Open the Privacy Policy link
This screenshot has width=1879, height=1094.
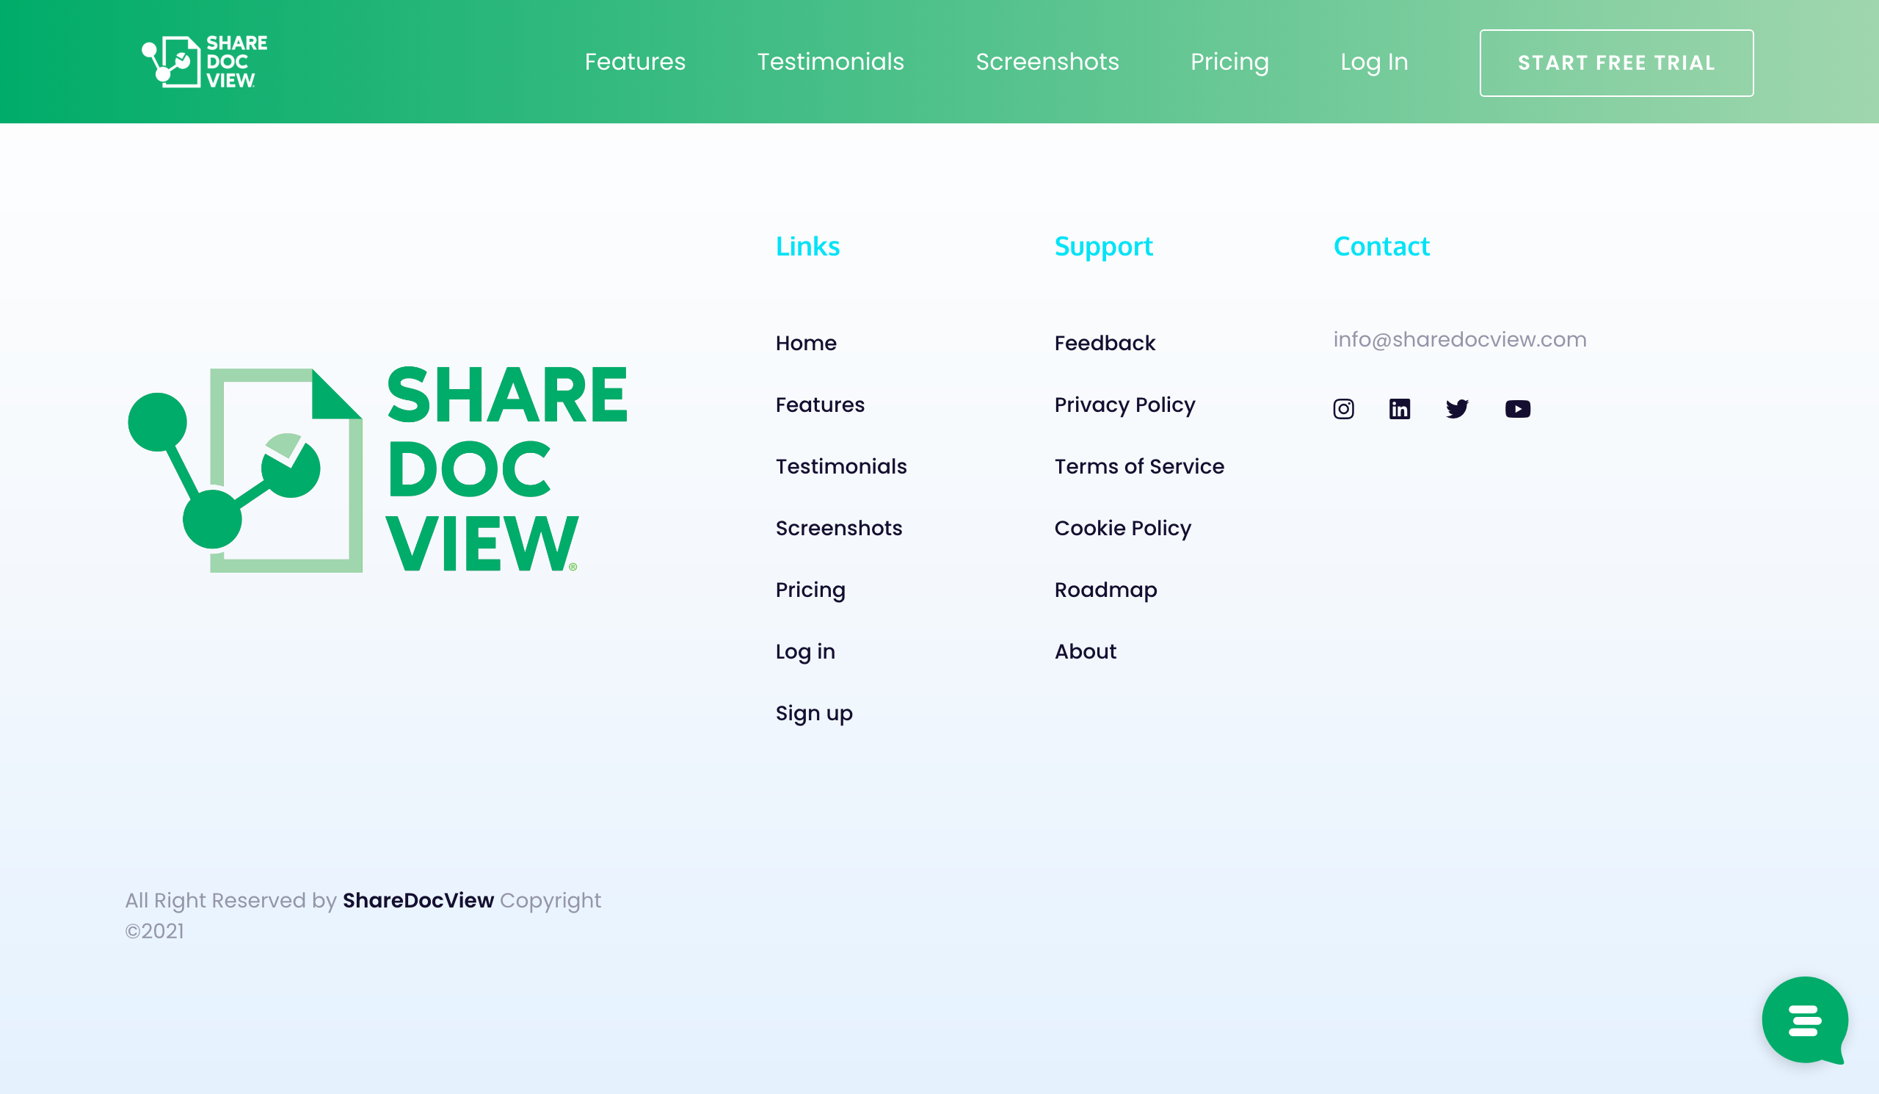tap(1125, 406)
